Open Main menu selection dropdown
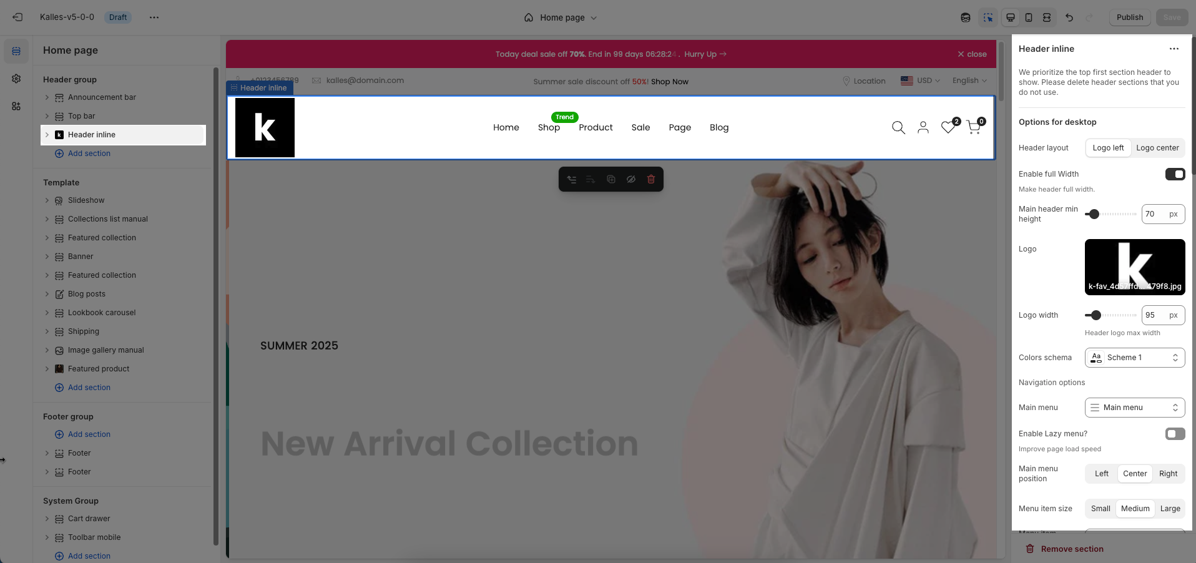 [1135, 408]
